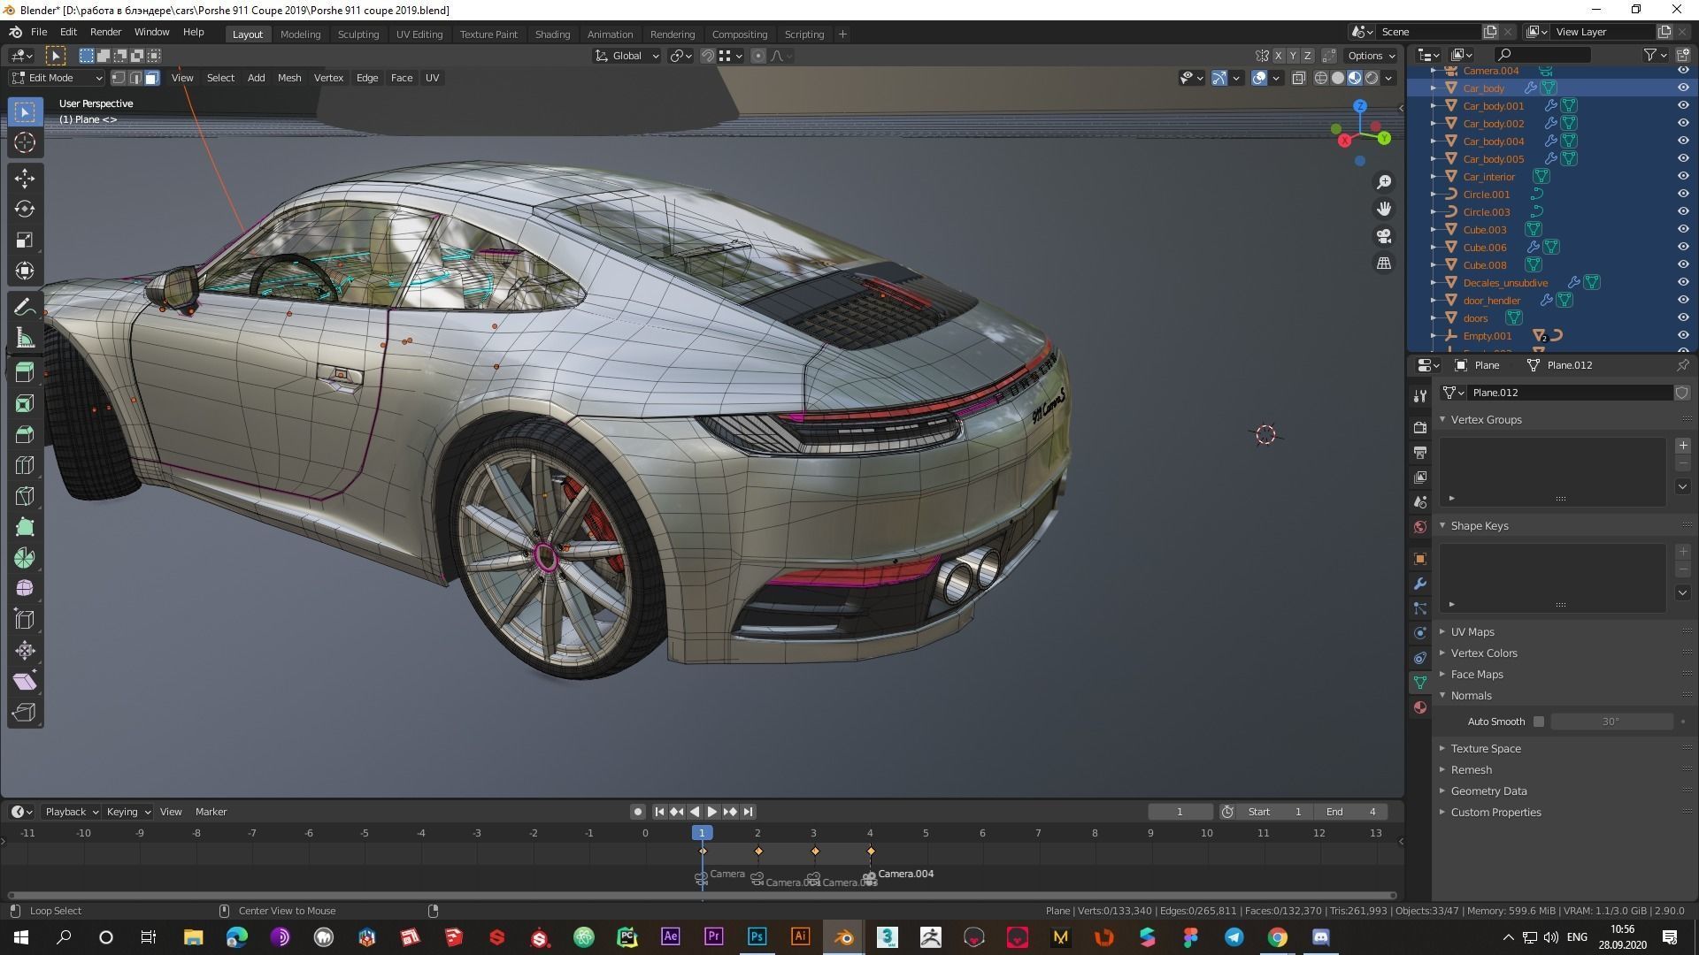Enable face select mode
1699x955 pixels.
[152, 78]
